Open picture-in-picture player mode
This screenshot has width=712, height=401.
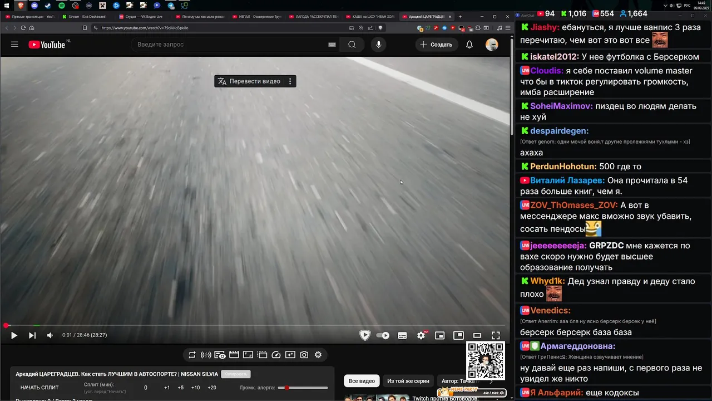(458, 335)
